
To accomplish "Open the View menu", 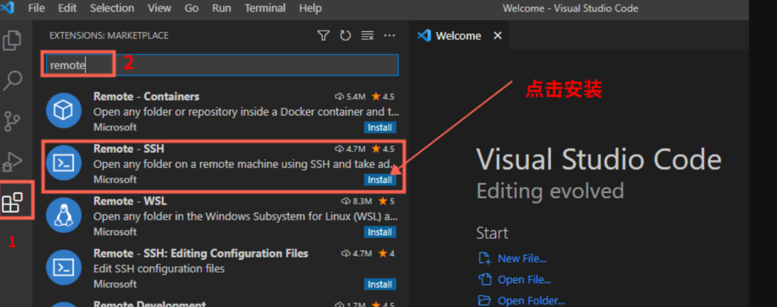I will coord(159,8).
